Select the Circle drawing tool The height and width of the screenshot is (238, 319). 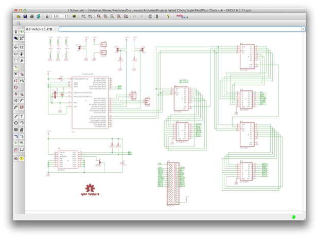pyautogui.click(x=16, y=123)
